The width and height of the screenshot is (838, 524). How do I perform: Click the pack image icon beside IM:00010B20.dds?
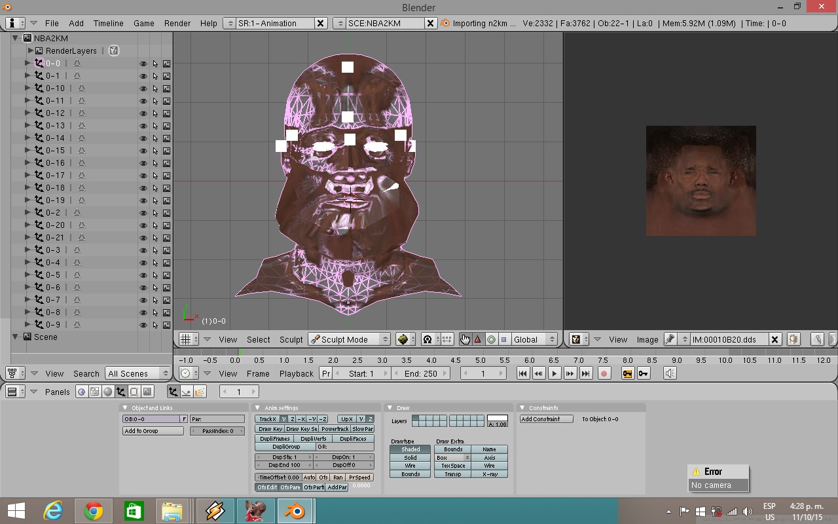point(793,339)
